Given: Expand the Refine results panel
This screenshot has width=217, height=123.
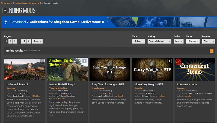Looking at the screenshot, I should pos(211,51).
